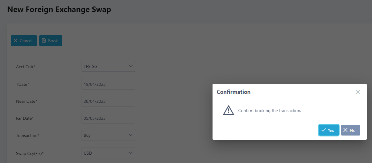
Task: Click the floppy-disk icon on Book
Action: [44, 41]
